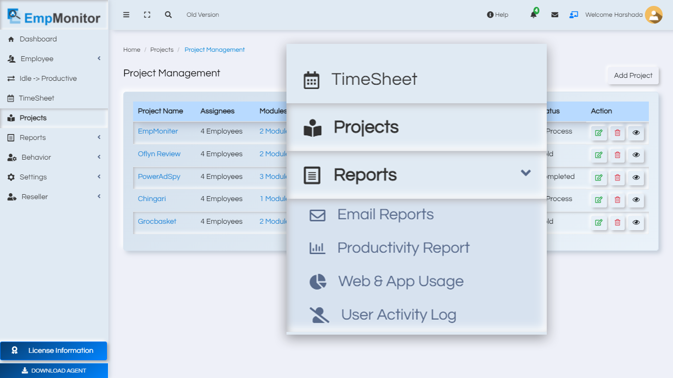Click the profile avatar in the top bar
This screenshot has width=673, height=378.
click(x=654, y=15)
